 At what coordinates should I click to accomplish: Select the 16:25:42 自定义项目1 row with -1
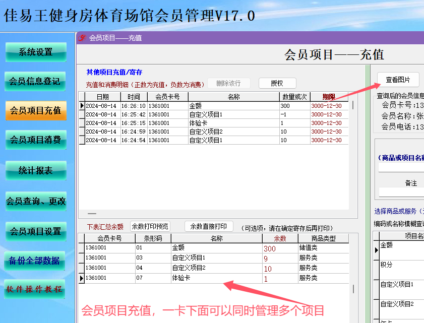(x=214, y=114)
